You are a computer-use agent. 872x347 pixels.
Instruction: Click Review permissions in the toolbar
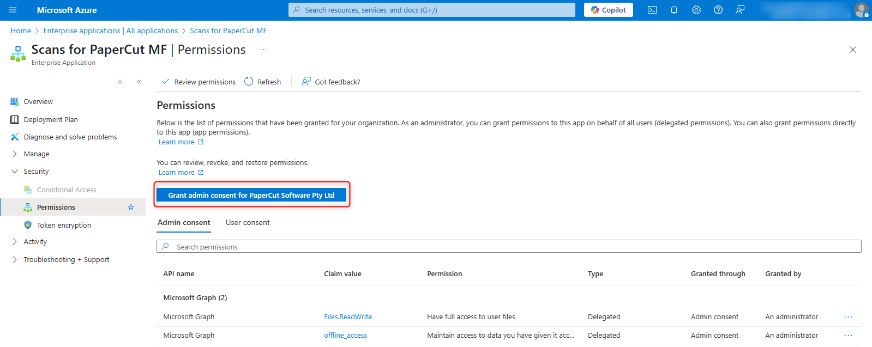tap(199, 82)
